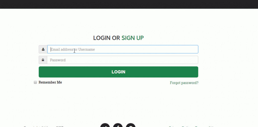Image resolution: width=258 pixels, height=127 pixels.
Task: Click the green LOGIN button
Action: (x=118, y=72)
